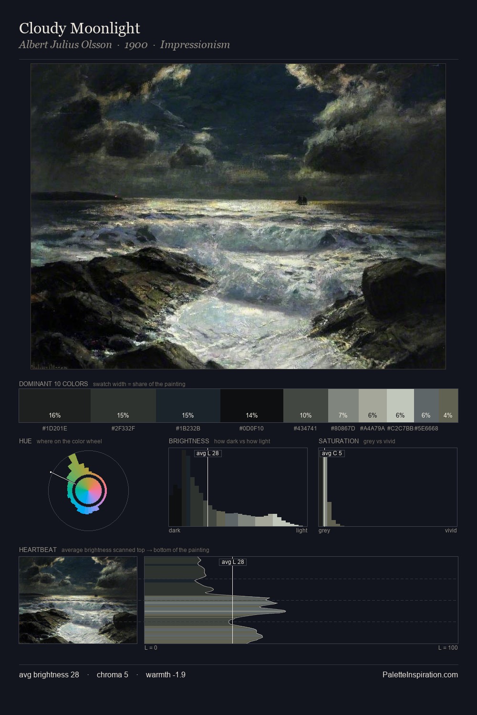Viewport: 477px width, 715px height.
Task: Click the 'warmth -1.9' footer stat
Action: [x=166, y=675]
